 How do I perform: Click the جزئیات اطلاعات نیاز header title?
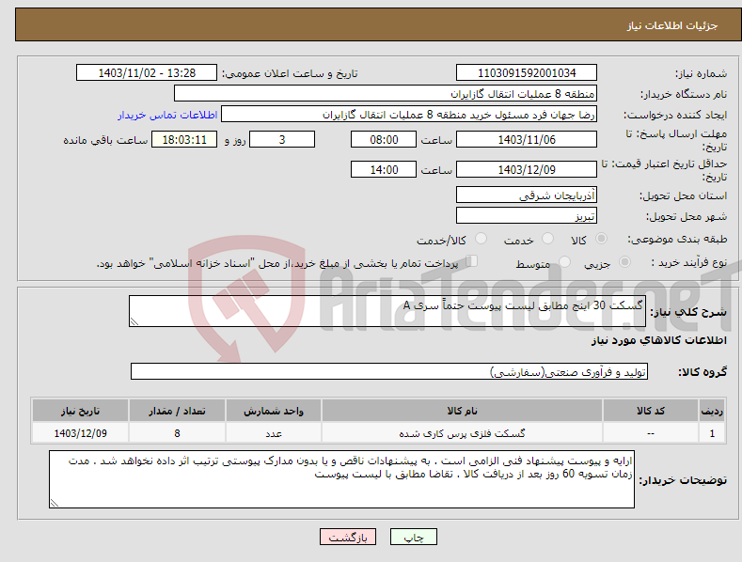[672, 25]
